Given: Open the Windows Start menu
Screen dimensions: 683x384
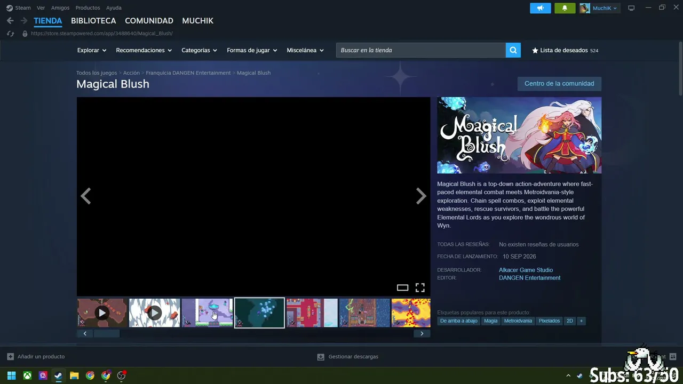Looking at the screenshot, I should [x=11, y=375].
